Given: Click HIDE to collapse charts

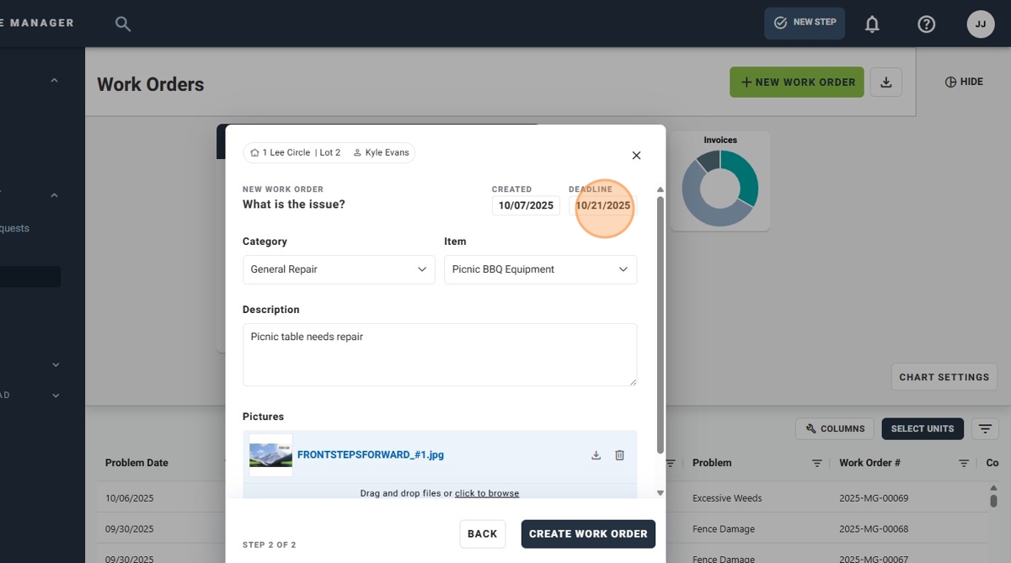Looking at the screenshot, I should 964,82.
